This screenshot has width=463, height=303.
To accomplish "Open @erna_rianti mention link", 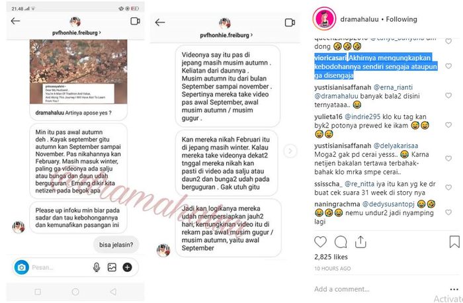I will [393, 87].
